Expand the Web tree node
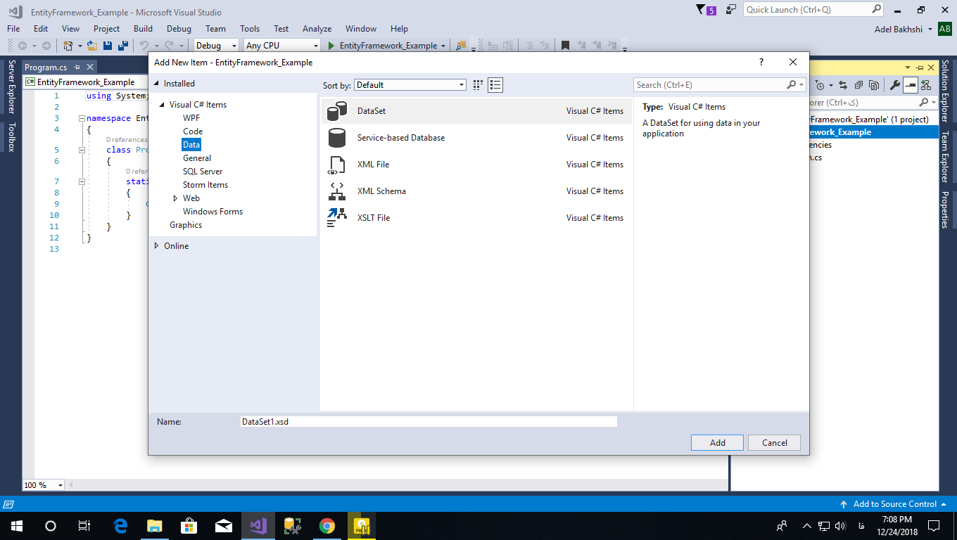957x540 pixels. pyautogui.click(x=176, y=198)
